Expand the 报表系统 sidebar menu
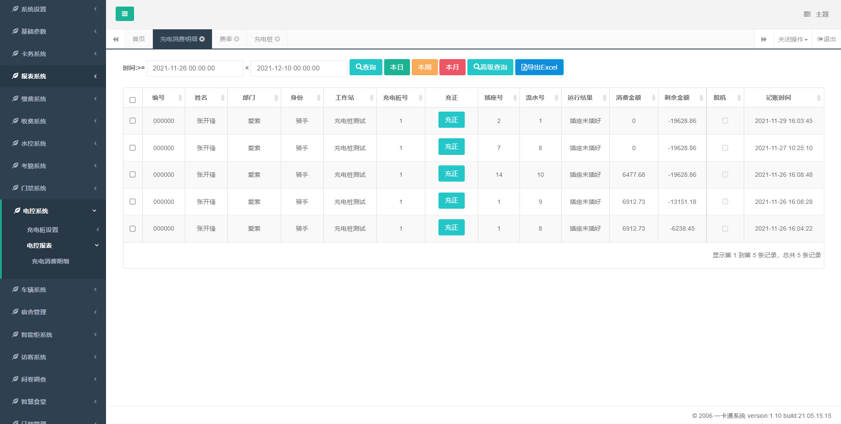Image resolution: width=841 pixels, height=424 pixels. 53,76
